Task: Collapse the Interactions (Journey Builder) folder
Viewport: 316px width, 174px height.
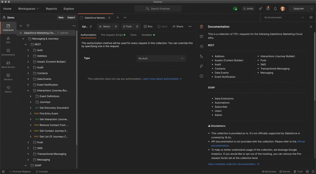Action: tap(28, 91)
